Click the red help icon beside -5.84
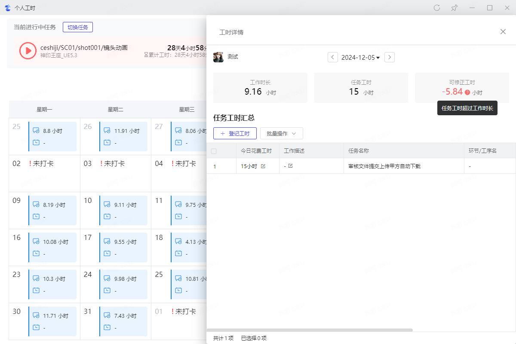The height and width of the screenshot is (344, 516). click(467, 92)
